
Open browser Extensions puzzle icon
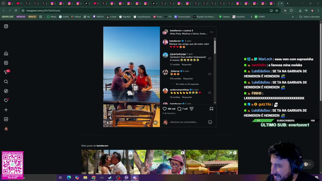point(291,11)
